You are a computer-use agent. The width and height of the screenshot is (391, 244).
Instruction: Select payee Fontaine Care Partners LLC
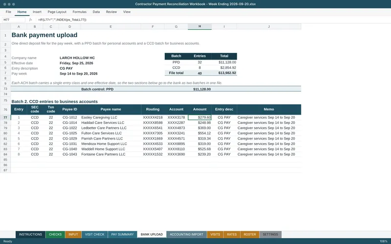point(111,154)
